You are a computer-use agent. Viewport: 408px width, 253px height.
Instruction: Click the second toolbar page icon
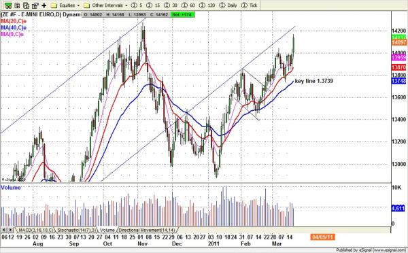pyautogui.click(x=17, y=5)
